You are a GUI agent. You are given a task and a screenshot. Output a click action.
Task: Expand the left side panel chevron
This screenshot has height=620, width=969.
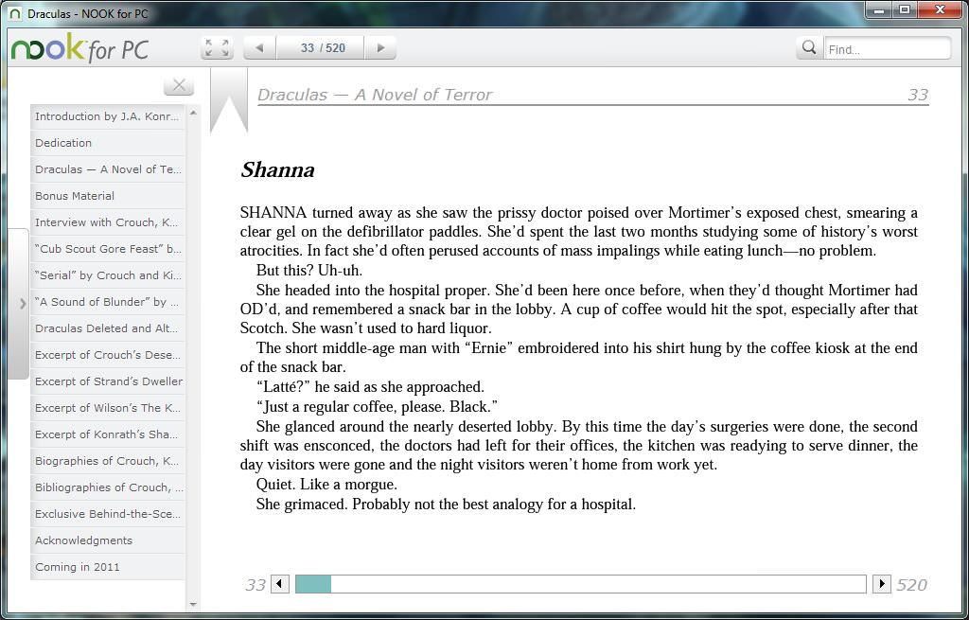(19, 304)
